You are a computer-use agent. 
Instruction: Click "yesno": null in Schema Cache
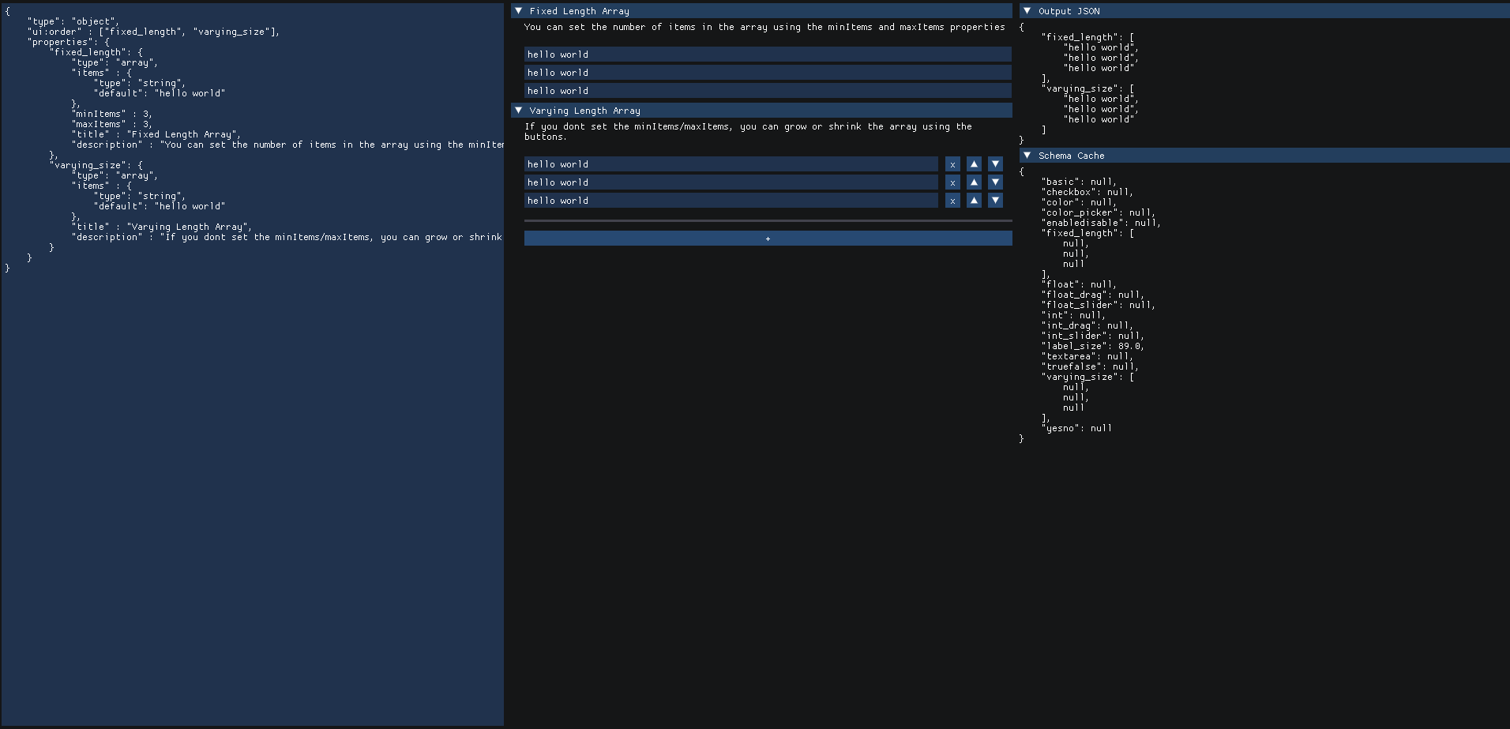point(1076,428)
